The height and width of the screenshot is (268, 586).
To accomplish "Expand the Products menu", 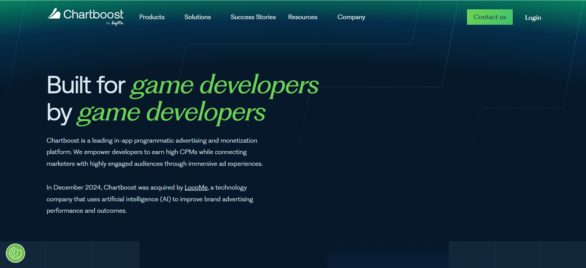I will [152, 17].
